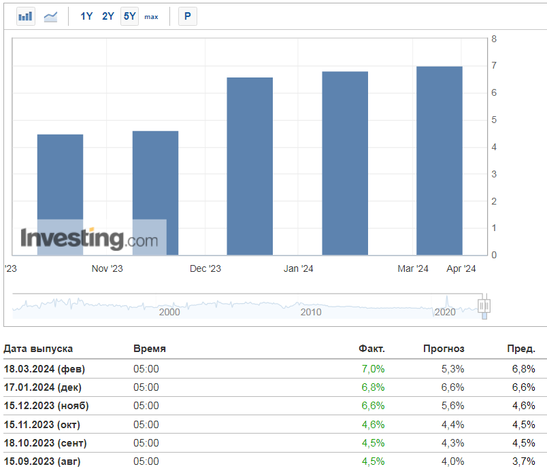Click the Nov '23 x-axis label
The width and height of the screenshot is (547, 473).
107,268
